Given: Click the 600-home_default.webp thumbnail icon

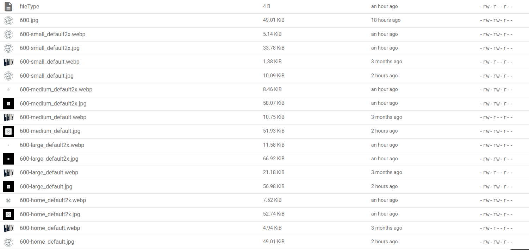Looking at the screenshot, I should coord(8,228).
